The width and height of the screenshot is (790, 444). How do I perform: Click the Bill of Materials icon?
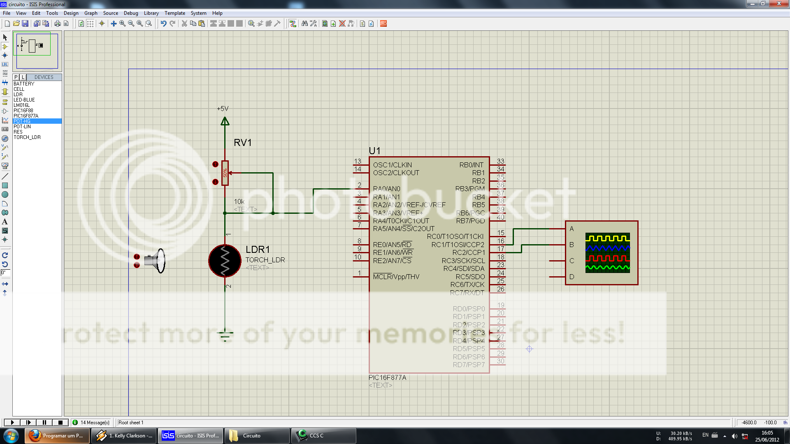[x=363, y=23]
